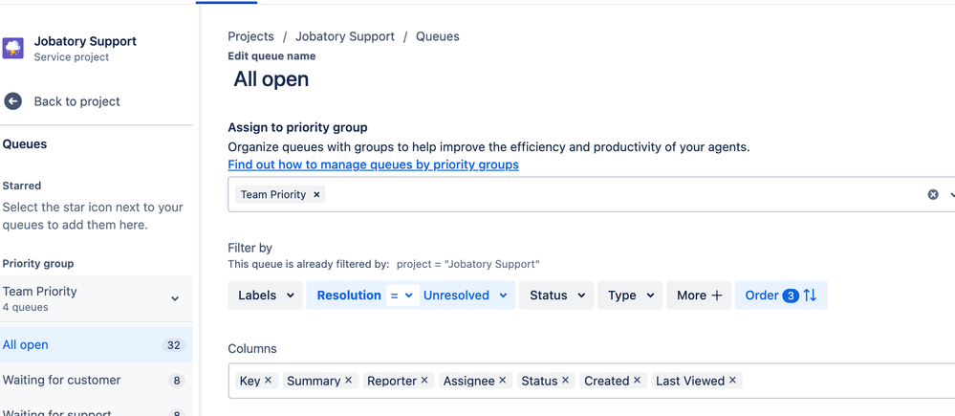Remove the Last Viewed column chip
955x416 pixels.
pos(732,380)
